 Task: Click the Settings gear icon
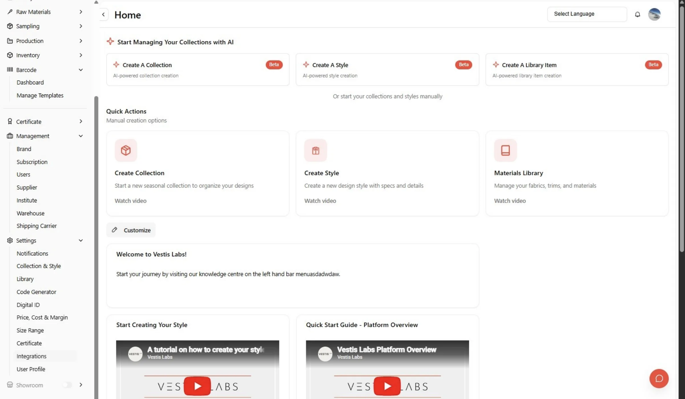click(10, 240)
